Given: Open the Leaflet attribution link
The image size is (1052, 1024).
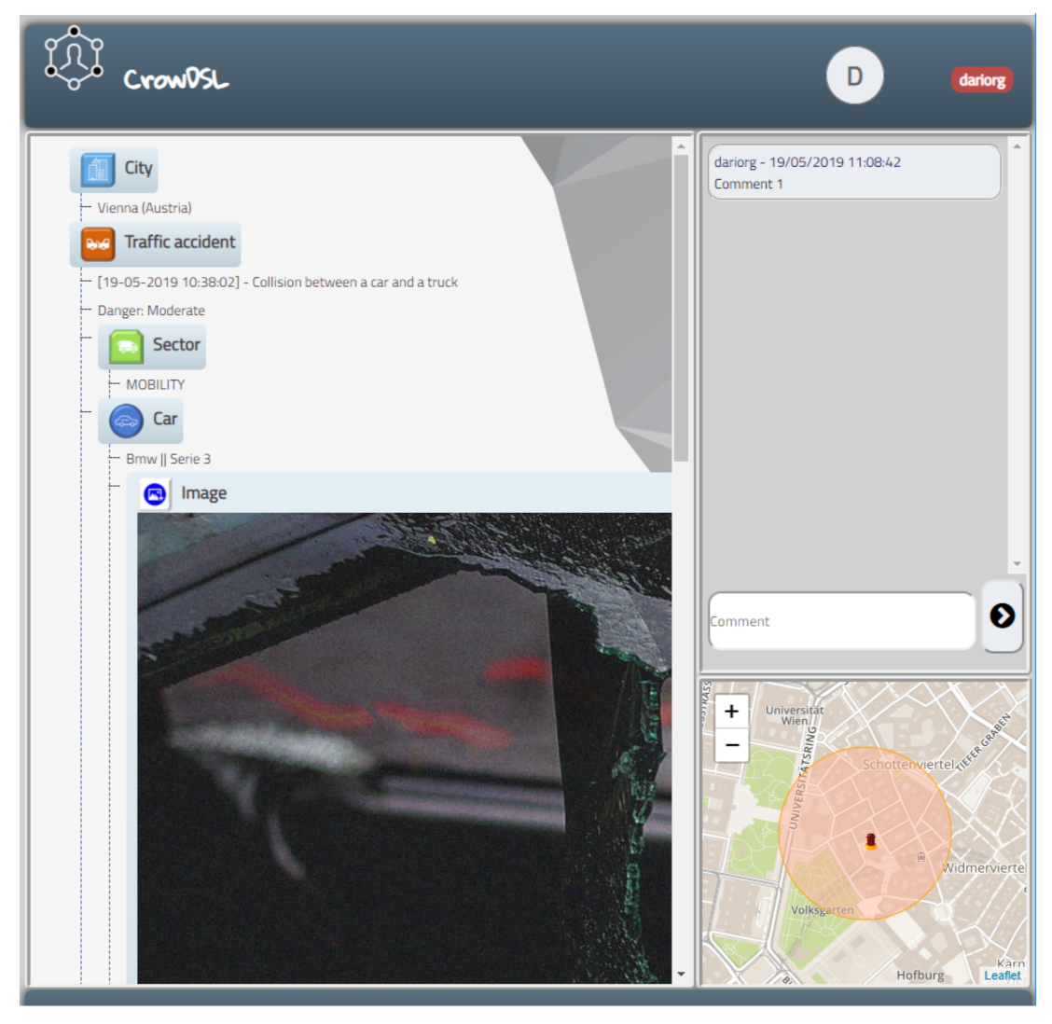Looking at the screenshot, I should point(1002,976).
